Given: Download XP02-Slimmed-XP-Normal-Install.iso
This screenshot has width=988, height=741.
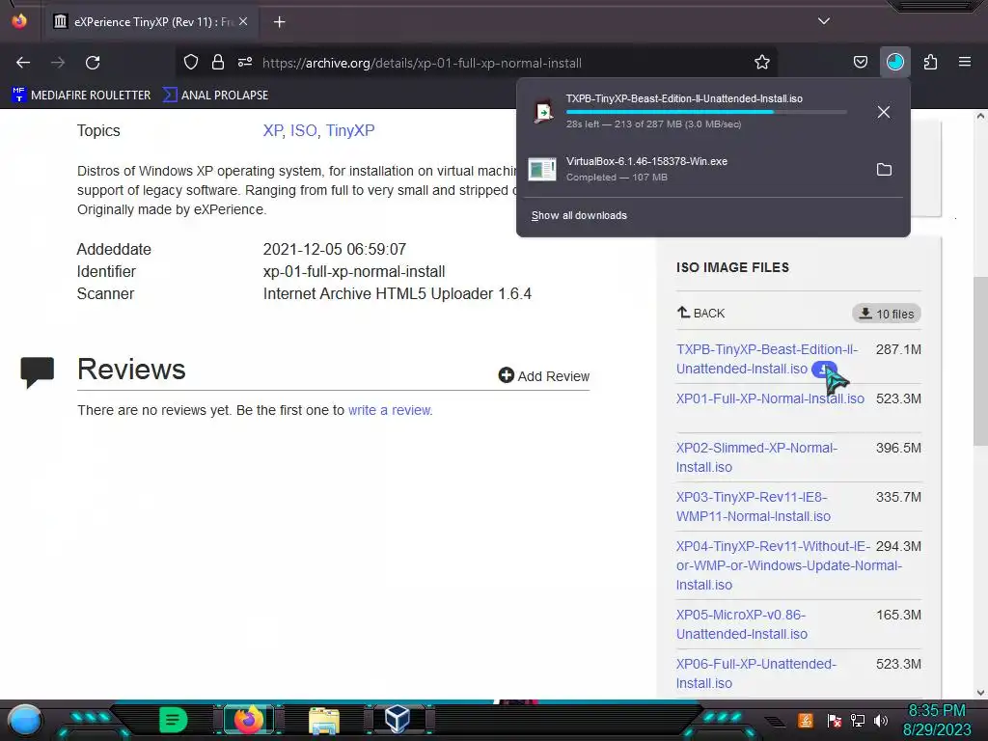Looking at the screenshot, I should (x=756, y=457).
